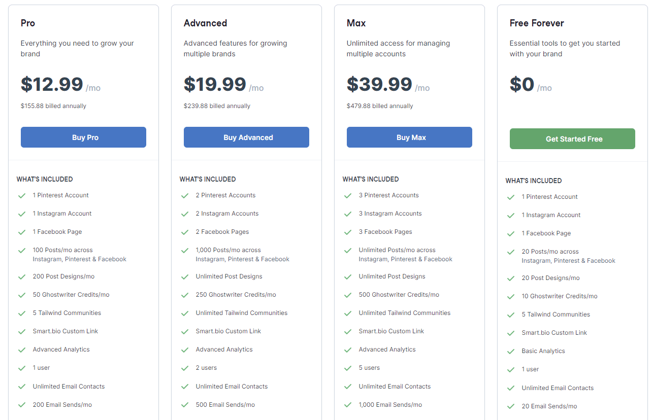This screenshot has height=420, width=653.
Task: Click checkmark beside 2 users
Action: [x=185, y=368]
